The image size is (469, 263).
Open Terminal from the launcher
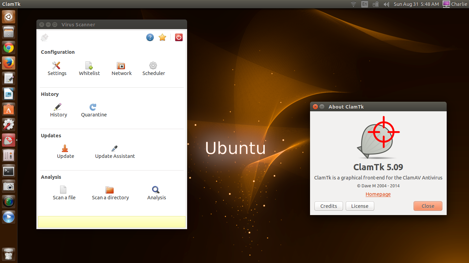9,171
